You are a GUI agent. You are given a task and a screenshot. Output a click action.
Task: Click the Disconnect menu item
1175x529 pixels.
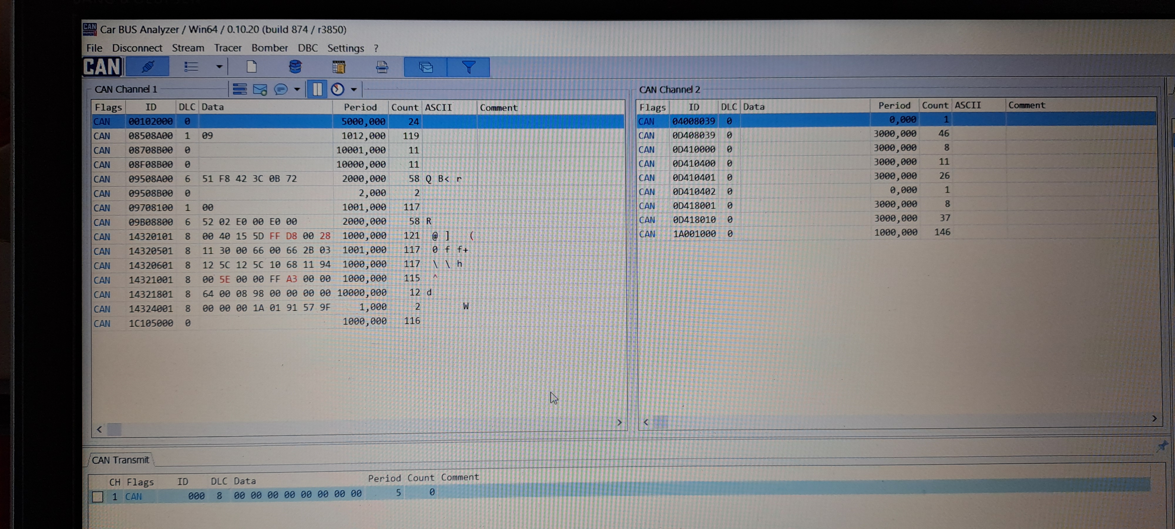click(137, 48)
